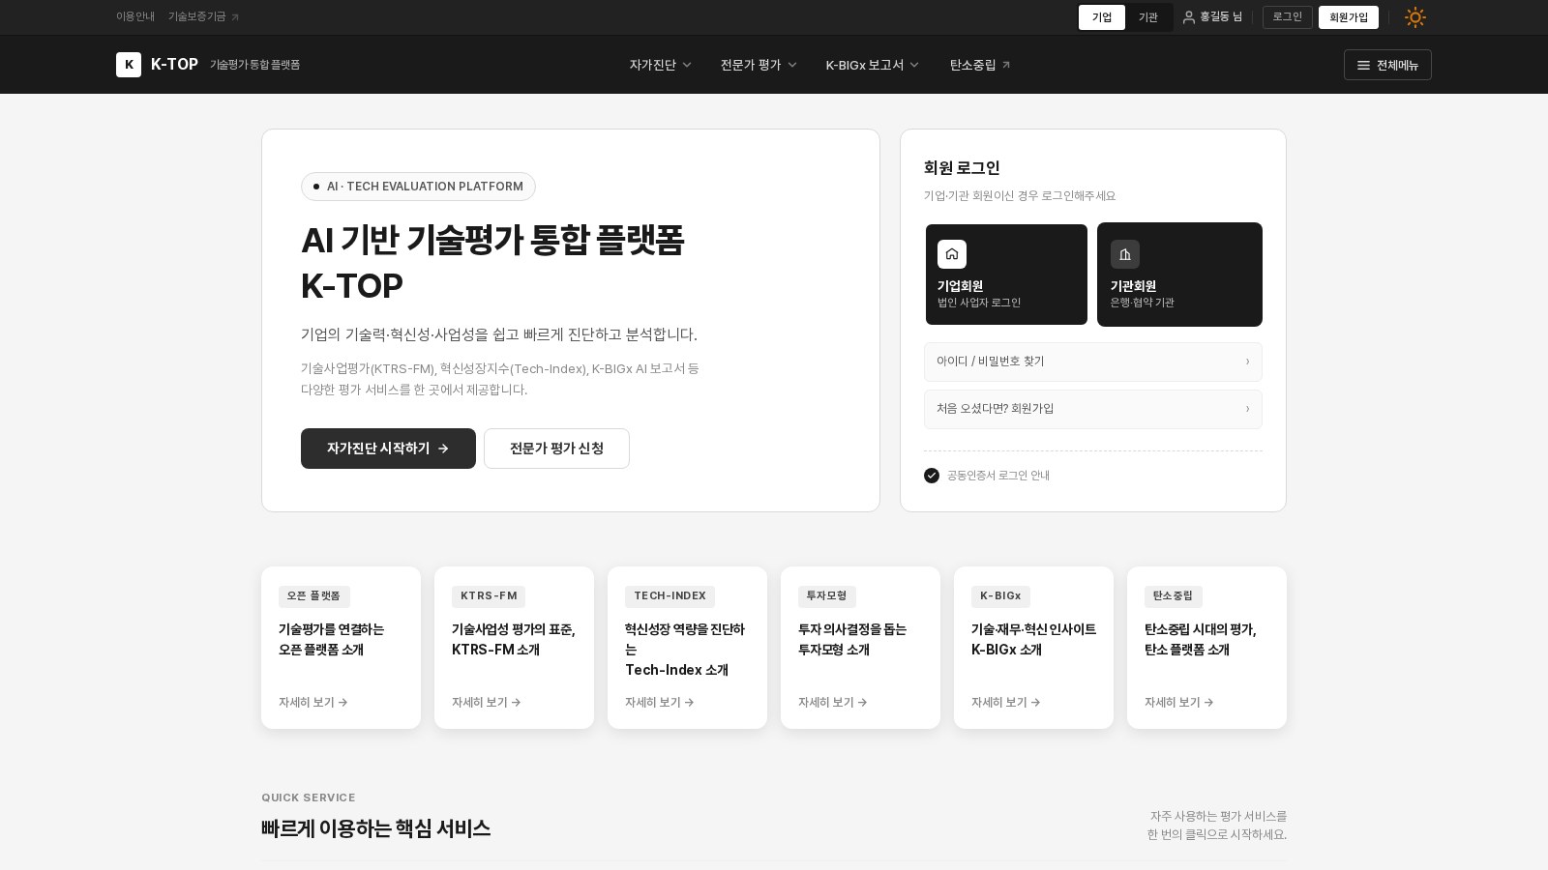Click the QUICK SERVICE label
This screenshot has width=1548, height=870.
(x=309, y=797)
